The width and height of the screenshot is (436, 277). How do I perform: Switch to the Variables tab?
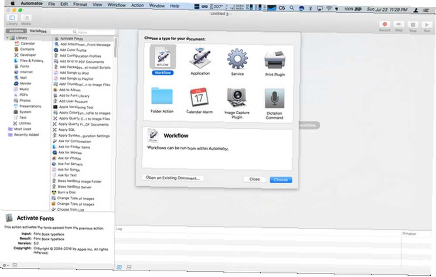point(38,31)
